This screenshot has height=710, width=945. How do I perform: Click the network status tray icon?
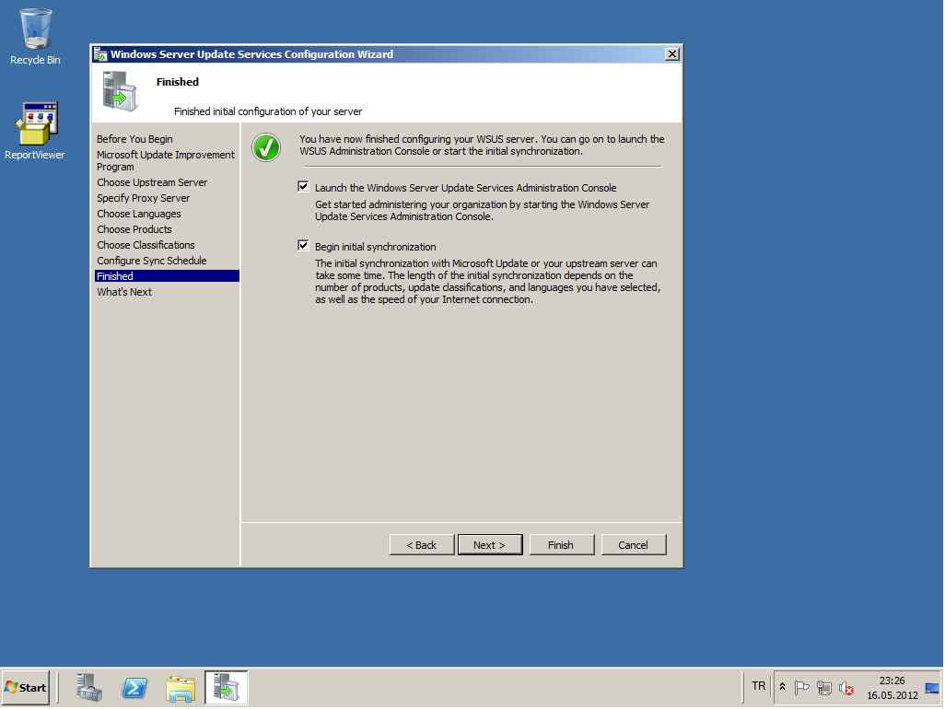824,688
